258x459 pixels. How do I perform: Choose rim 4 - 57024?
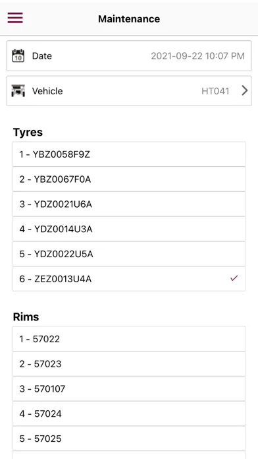pyautogui.click(x=129, y=413)
